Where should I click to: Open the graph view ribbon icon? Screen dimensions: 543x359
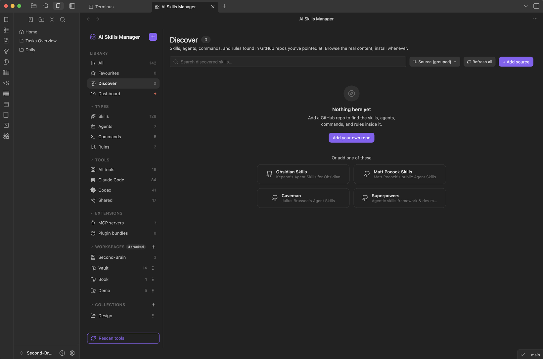(6, 51)
